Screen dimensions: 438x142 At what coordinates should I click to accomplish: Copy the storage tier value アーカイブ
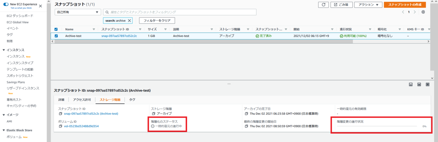click(153, 114)
